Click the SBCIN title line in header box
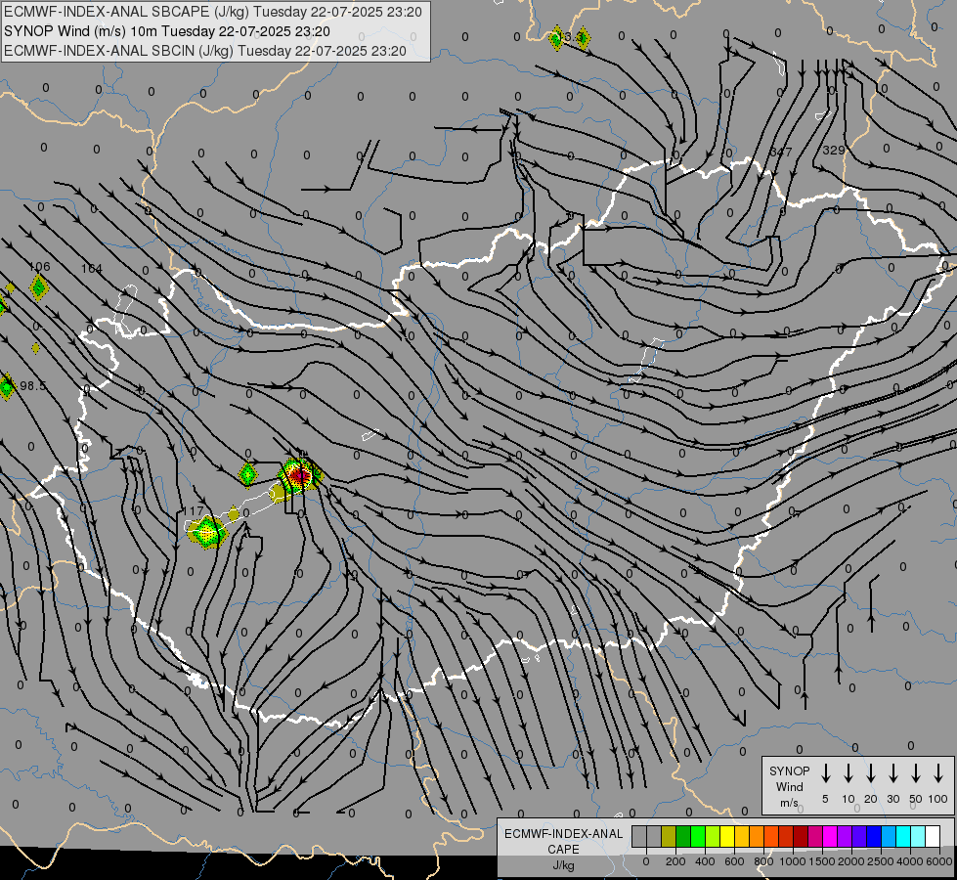This screenshot has height=880, width=957. pos(205,51)
